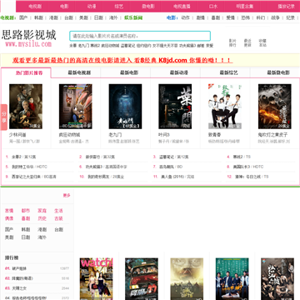Choose the 动作 movie genre link
The height and width of the screenshot is (300, 300).
(x=186, y=17)
